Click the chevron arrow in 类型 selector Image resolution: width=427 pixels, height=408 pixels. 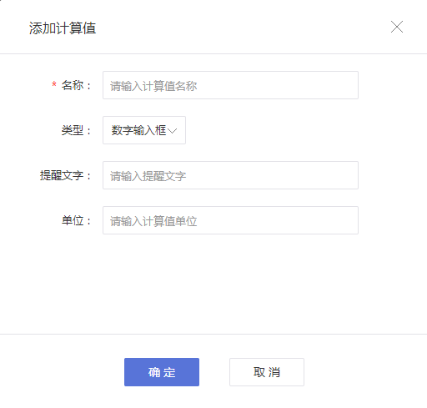[173, 130]
